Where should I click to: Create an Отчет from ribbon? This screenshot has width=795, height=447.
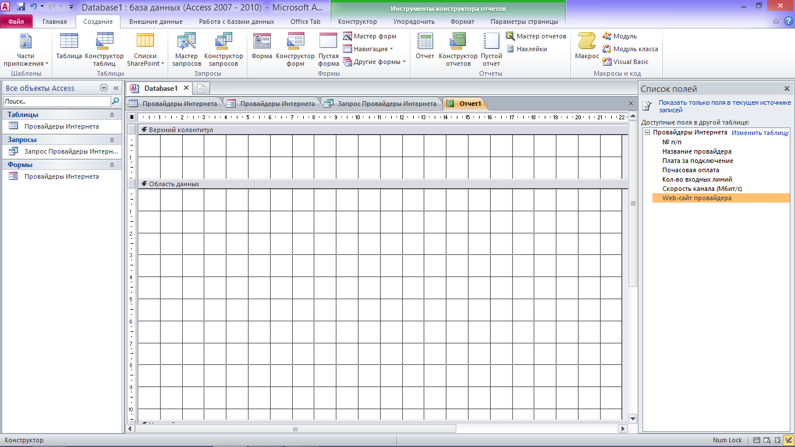[425, 47]
